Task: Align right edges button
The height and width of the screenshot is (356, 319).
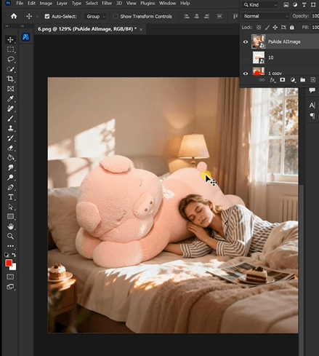Action: (x=206, y=16)
